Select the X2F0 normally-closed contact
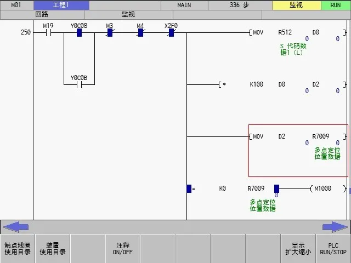Image resolution: width=351 pixels, height=263 pixels. pyautogui.click(x=171, y=33)
